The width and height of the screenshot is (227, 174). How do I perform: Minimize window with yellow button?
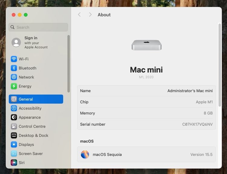click(20, 15)
